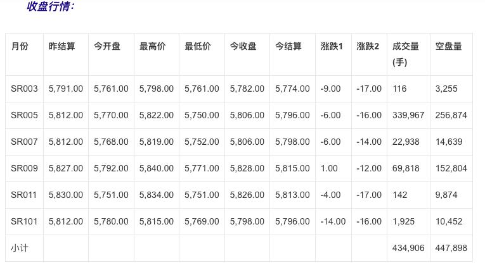
Task: Click the 最低价 column header
Action: [198, 47]
